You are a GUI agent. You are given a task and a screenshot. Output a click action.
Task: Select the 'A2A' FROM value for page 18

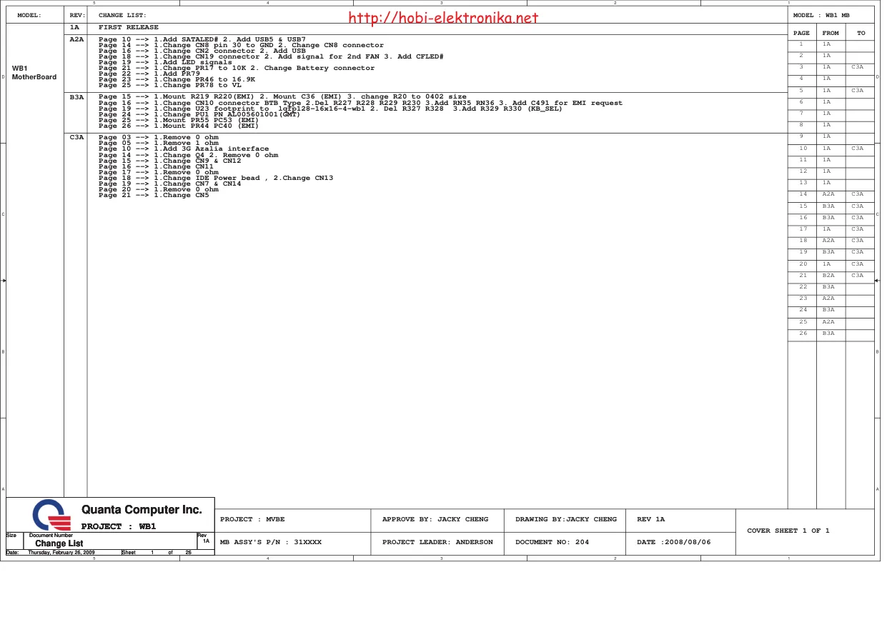point(828,241)
